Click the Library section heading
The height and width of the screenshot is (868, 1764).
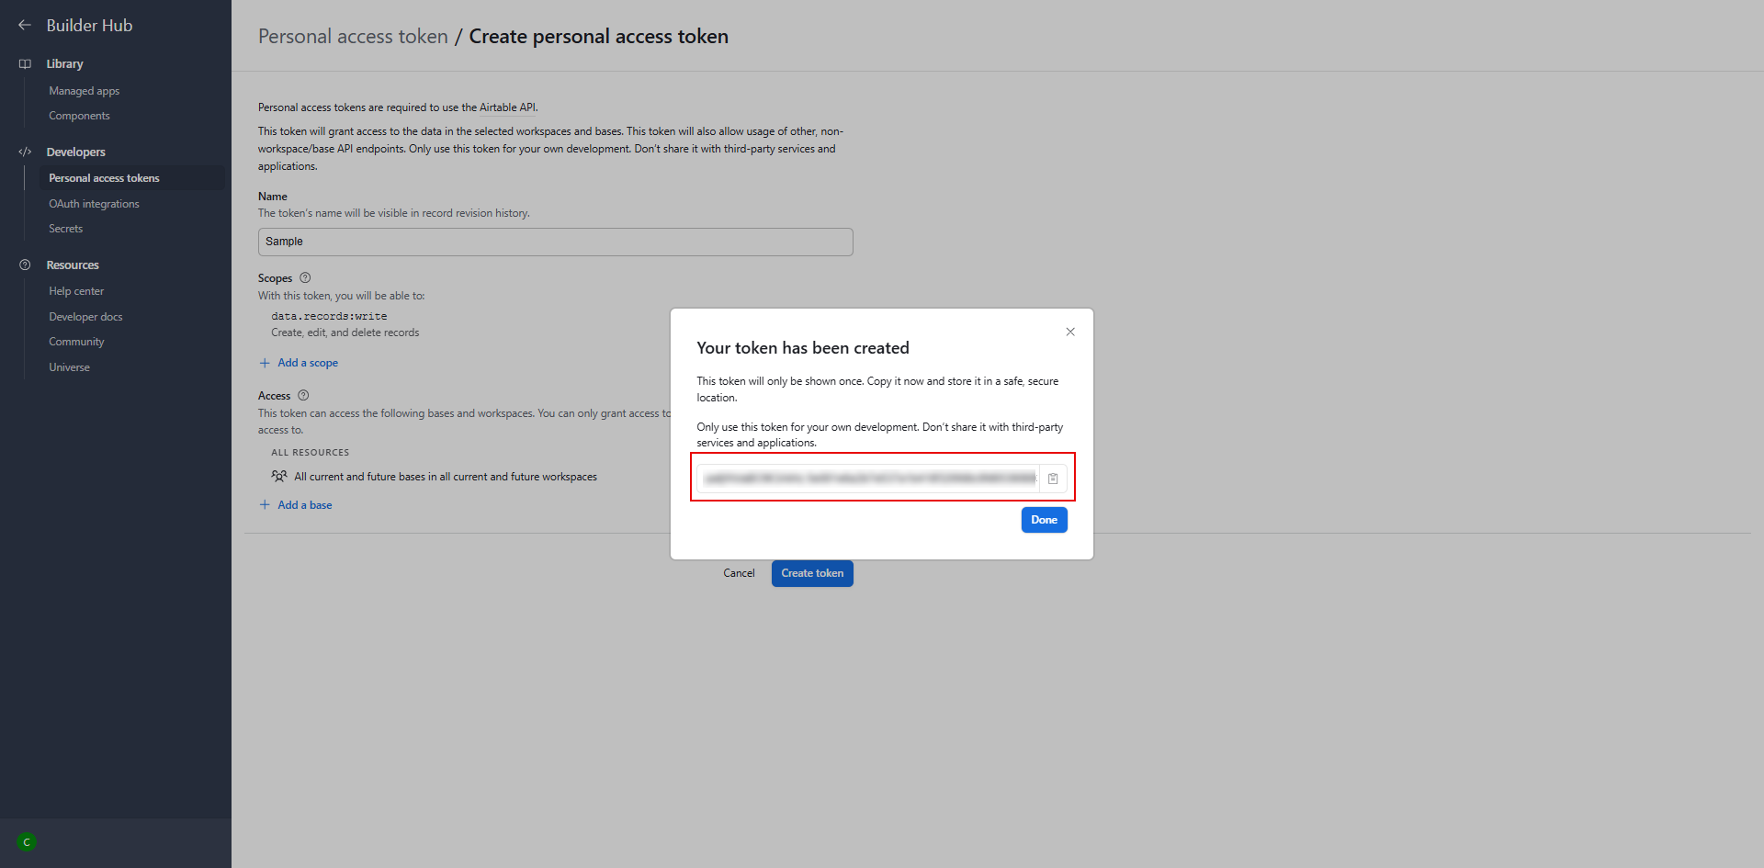(x=65, y=64)
